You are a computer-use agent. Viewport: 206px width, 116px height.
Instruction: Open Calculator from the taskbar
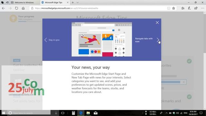(x=73, y=113)
